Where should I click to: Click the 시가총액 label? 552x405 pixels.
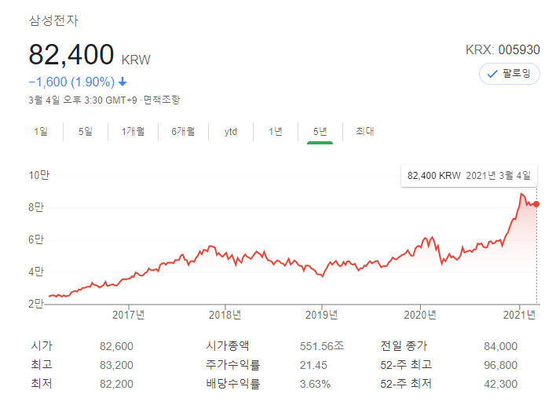228,345
